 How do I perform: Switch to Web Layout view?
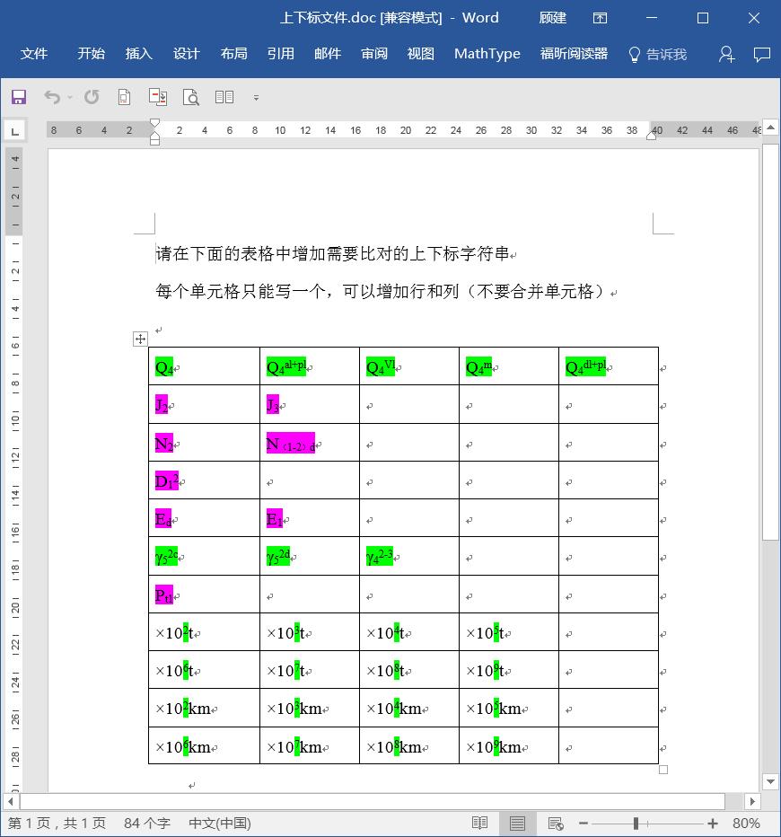[x=554, y=823]
